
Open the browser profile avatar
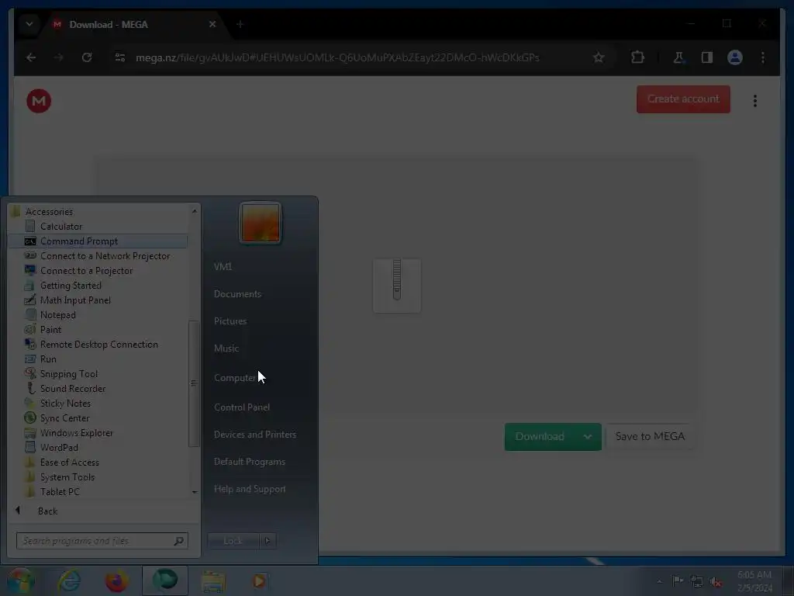point(735,57)
